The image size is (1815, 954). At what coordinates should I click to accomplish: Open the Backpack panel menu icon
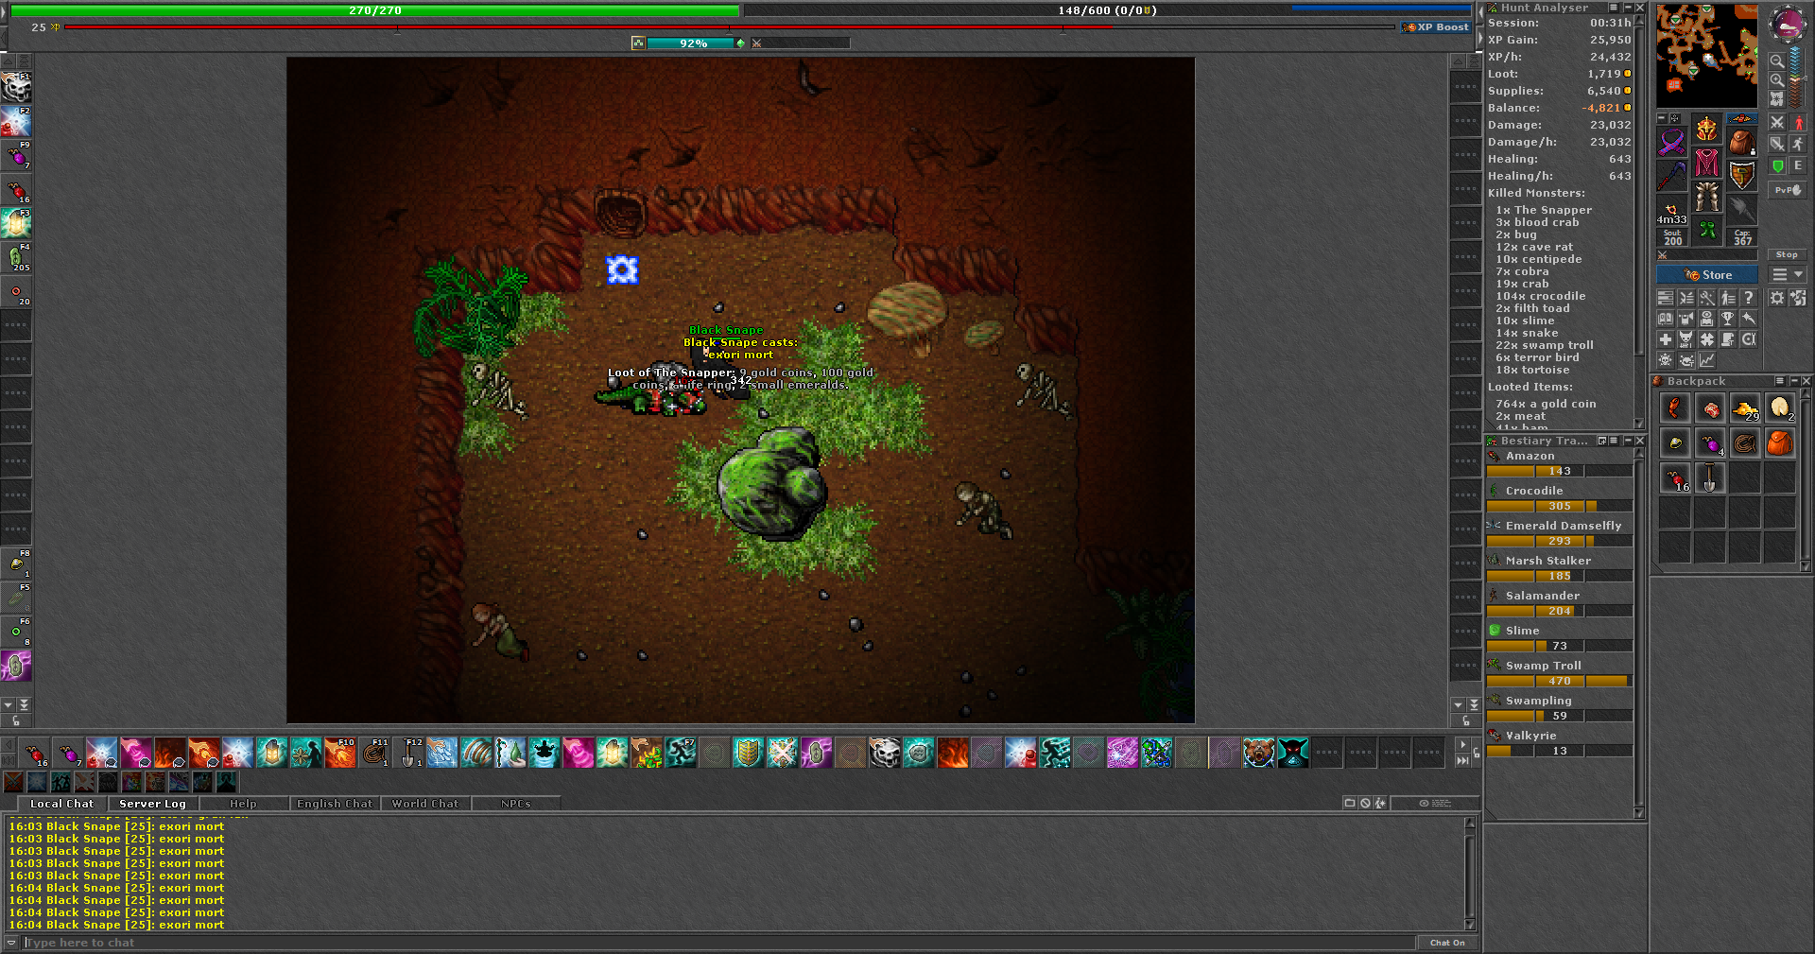pyautogui.click(x=1780, y=381)
